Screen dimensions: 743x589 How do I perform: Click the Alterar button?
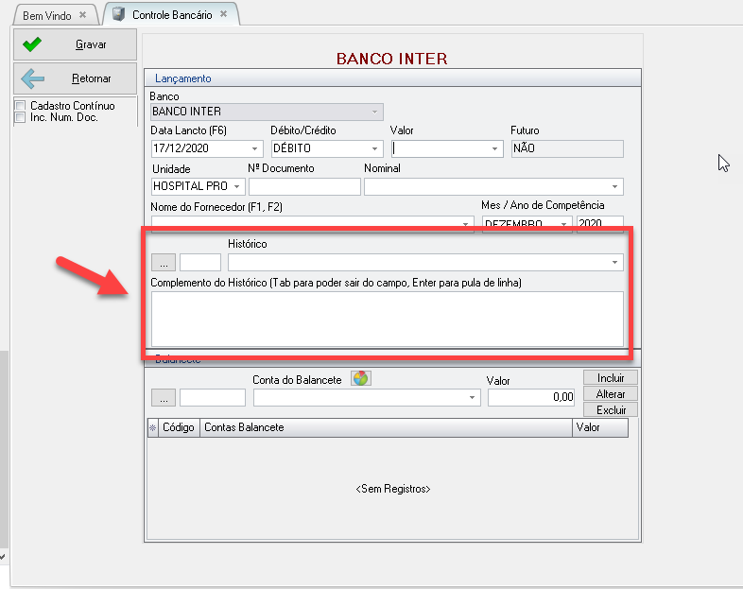[611, 393]
